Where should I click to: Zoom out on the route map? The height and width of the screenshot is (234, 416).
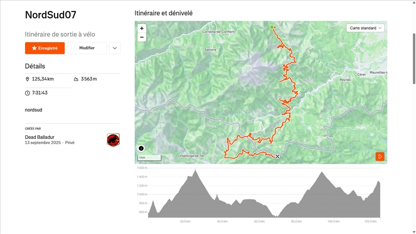142,37
